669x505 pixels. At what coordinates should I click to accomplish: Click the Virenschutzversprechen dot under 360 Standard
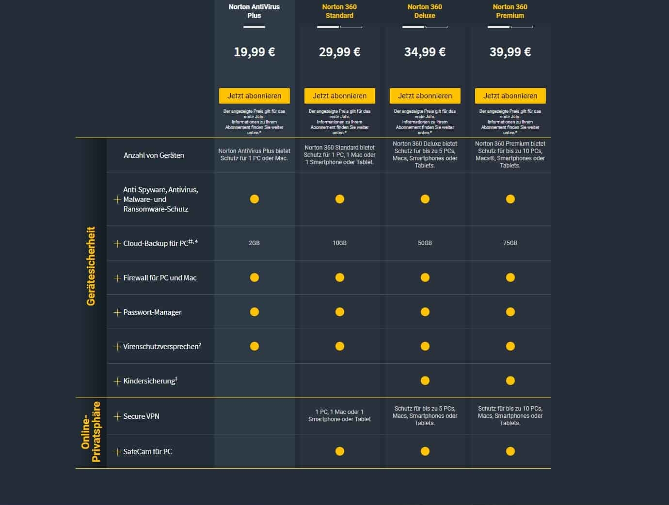[x=339, y=346]
